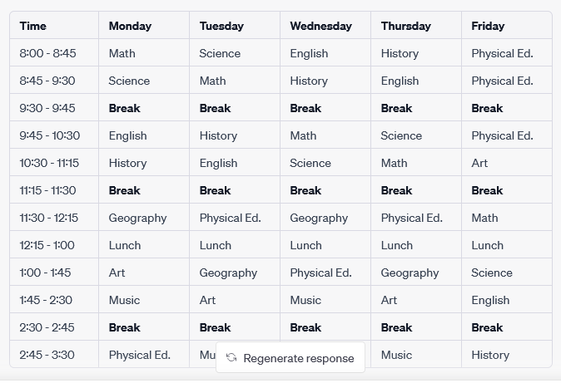Click Wednesday's English cell at 8:00 - 8:45

[310, 53]
